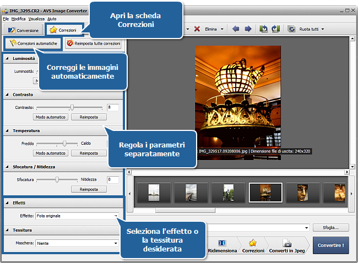Rotate image right (clockwise) icon
This screenshot has width=358, height=263.
[x=274, y=29]
